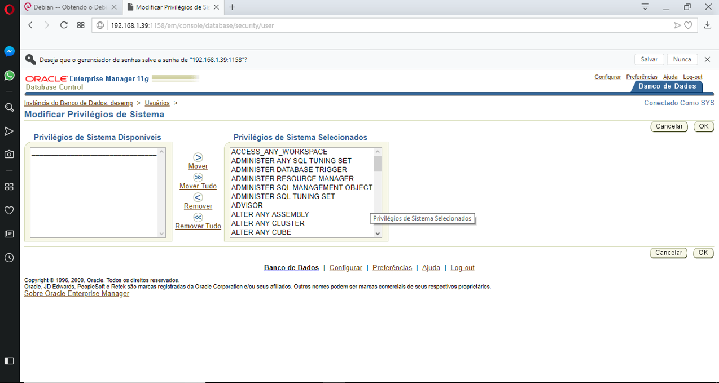Viewport: 719px width, 383px height.
Task: Click footer Log-out link
Action: pos(462,268)
